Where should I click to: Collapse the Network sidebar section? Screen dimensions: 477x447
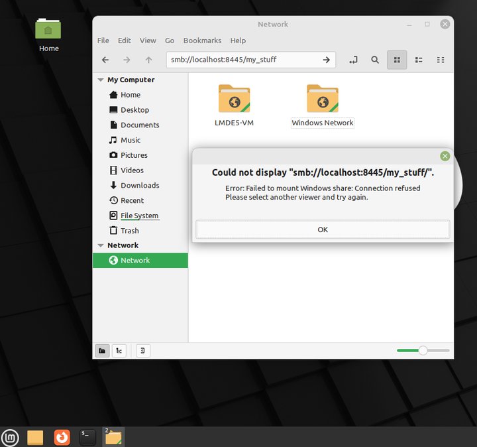(x=101, y=245)
